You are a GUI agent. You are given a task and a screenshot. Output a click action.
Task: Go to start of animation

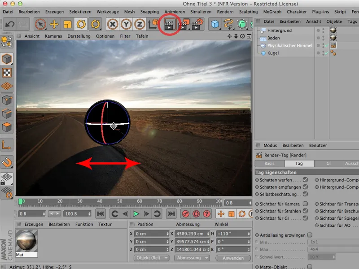coord(101,214)
